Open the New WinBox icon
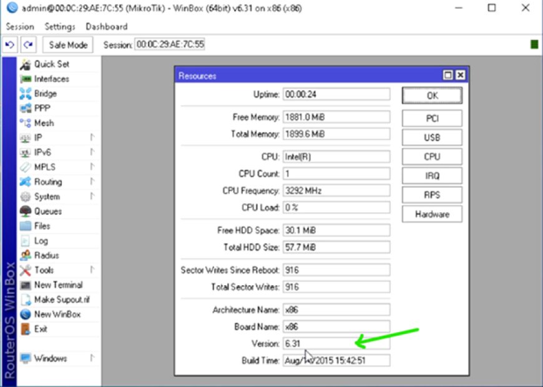The width and height of the screenshot is (543, 387). (26, 315)
